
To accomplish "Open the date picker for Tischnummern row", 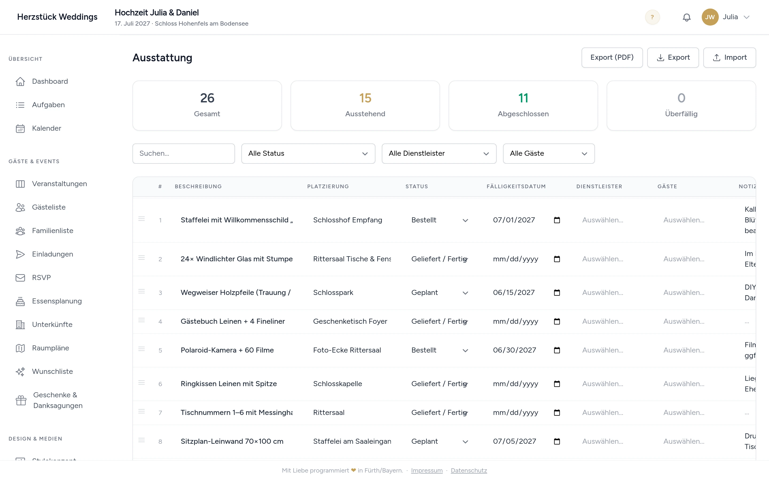I will [x=557, y=412].
